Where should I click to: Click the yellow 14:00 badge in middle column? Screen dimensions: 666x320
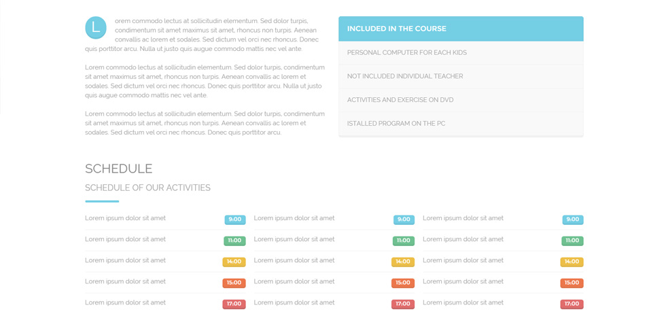tap(402, 262)
